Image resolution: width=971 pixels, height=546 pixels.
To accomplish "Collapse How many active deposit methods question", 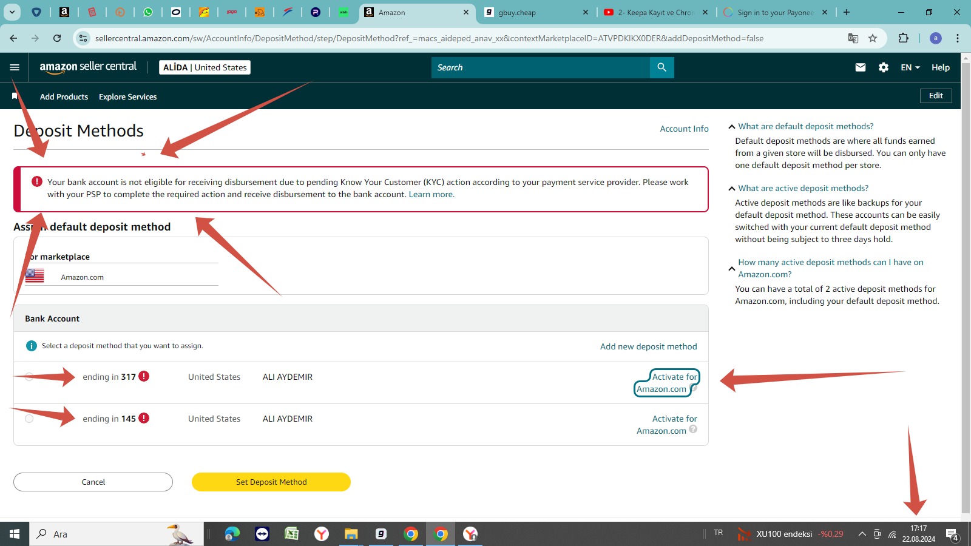I will (731, 268).
